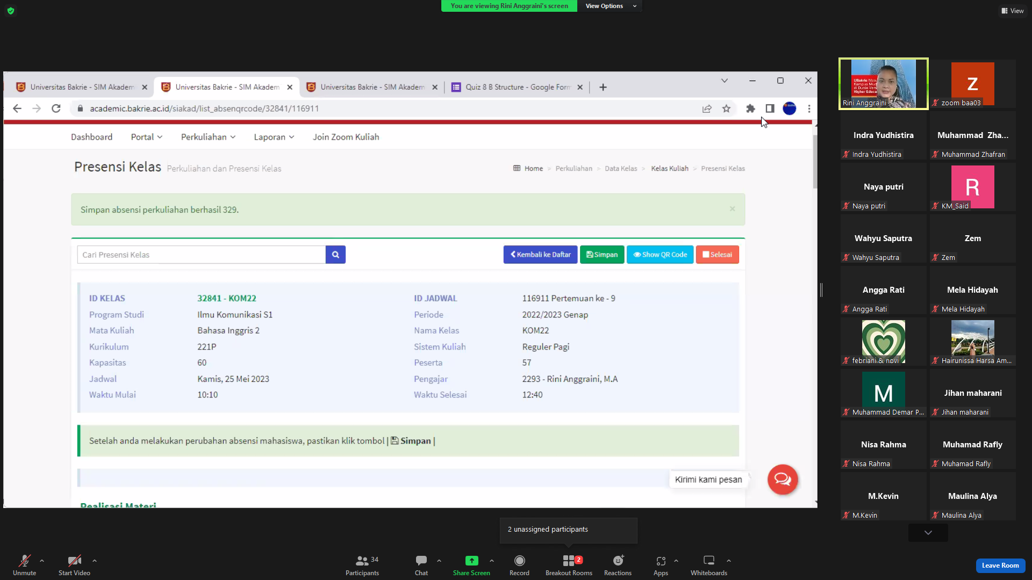Viewport: 1032px width, 580px height.
Task: Click Show QR Code button
Action: [660, 255]
